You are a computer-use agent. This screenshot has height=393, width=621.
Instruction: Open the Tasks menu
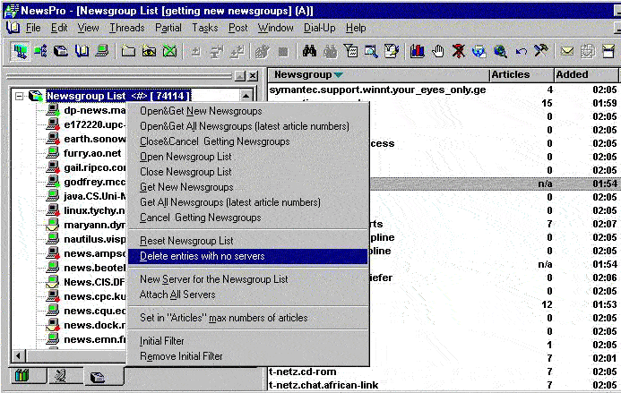pyautogui.click(x=204, y=28)
